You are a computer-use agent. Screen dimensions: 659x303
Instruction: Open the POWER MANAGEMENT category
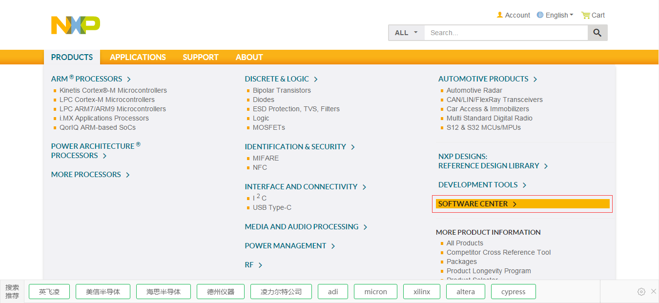pyautogui.click(x=290, y=246)
